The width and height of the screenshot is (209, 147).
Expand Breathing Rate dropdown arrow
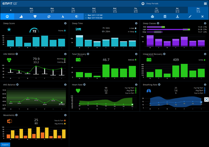(159, 85)
